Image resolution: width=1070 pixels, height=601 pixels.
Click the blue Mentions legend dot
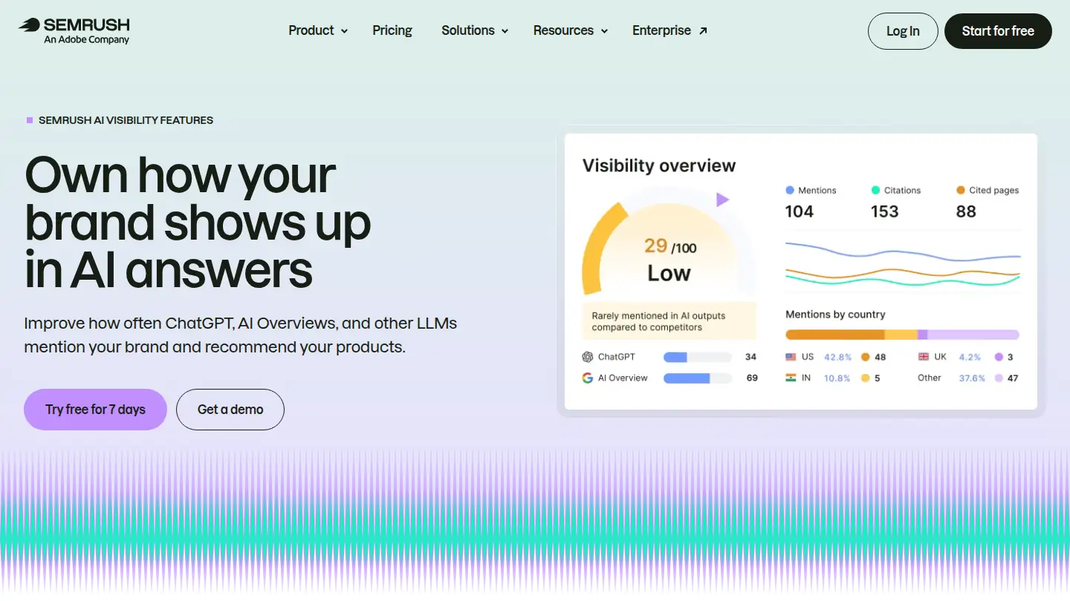coord(790,191)
